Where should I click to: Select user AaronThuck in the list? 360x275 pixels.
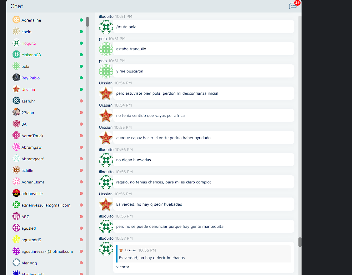[x=32, y=136]
